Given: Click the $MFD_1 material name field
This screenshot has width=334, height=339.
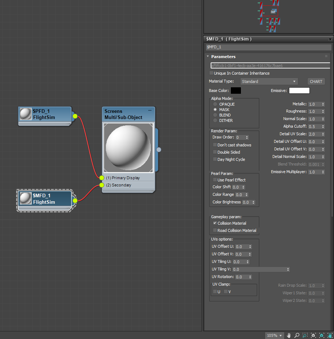Looking at the screenshot, I should (x=269, y=47).
